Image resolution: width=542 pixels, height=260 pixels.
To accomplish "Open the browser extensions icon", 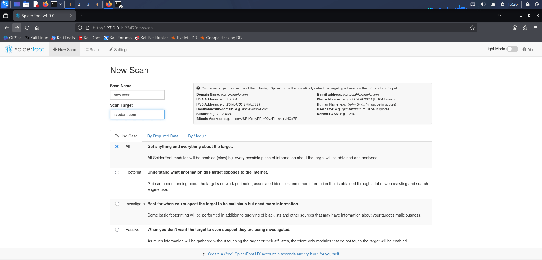I will point(525,28).
